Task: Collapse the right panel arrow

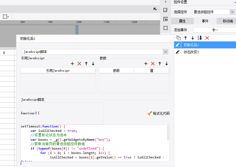Action: [166, 2]
